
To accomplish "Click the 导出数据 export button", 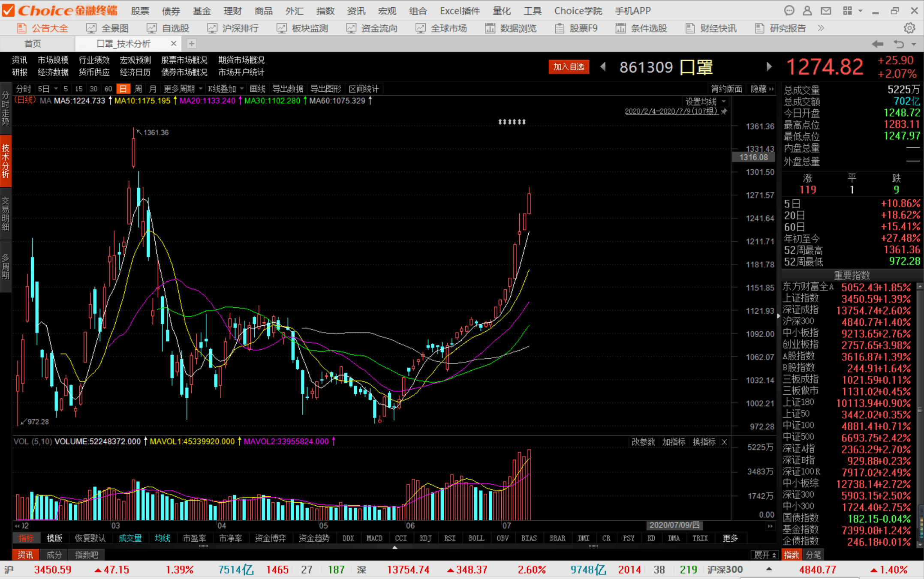I will pyautogui.click(x=287, y=89).
